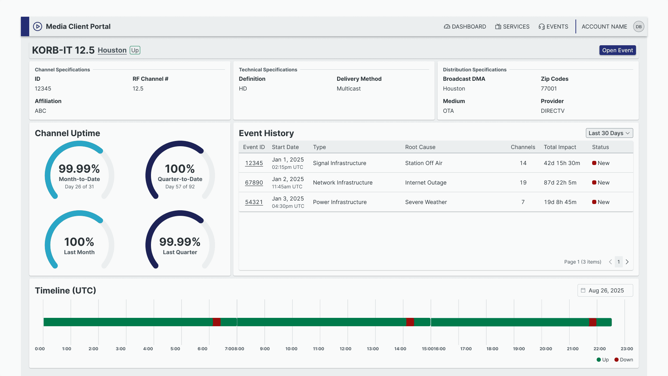
Task: Click the green Up legend dot
Action: coord(599,360)
